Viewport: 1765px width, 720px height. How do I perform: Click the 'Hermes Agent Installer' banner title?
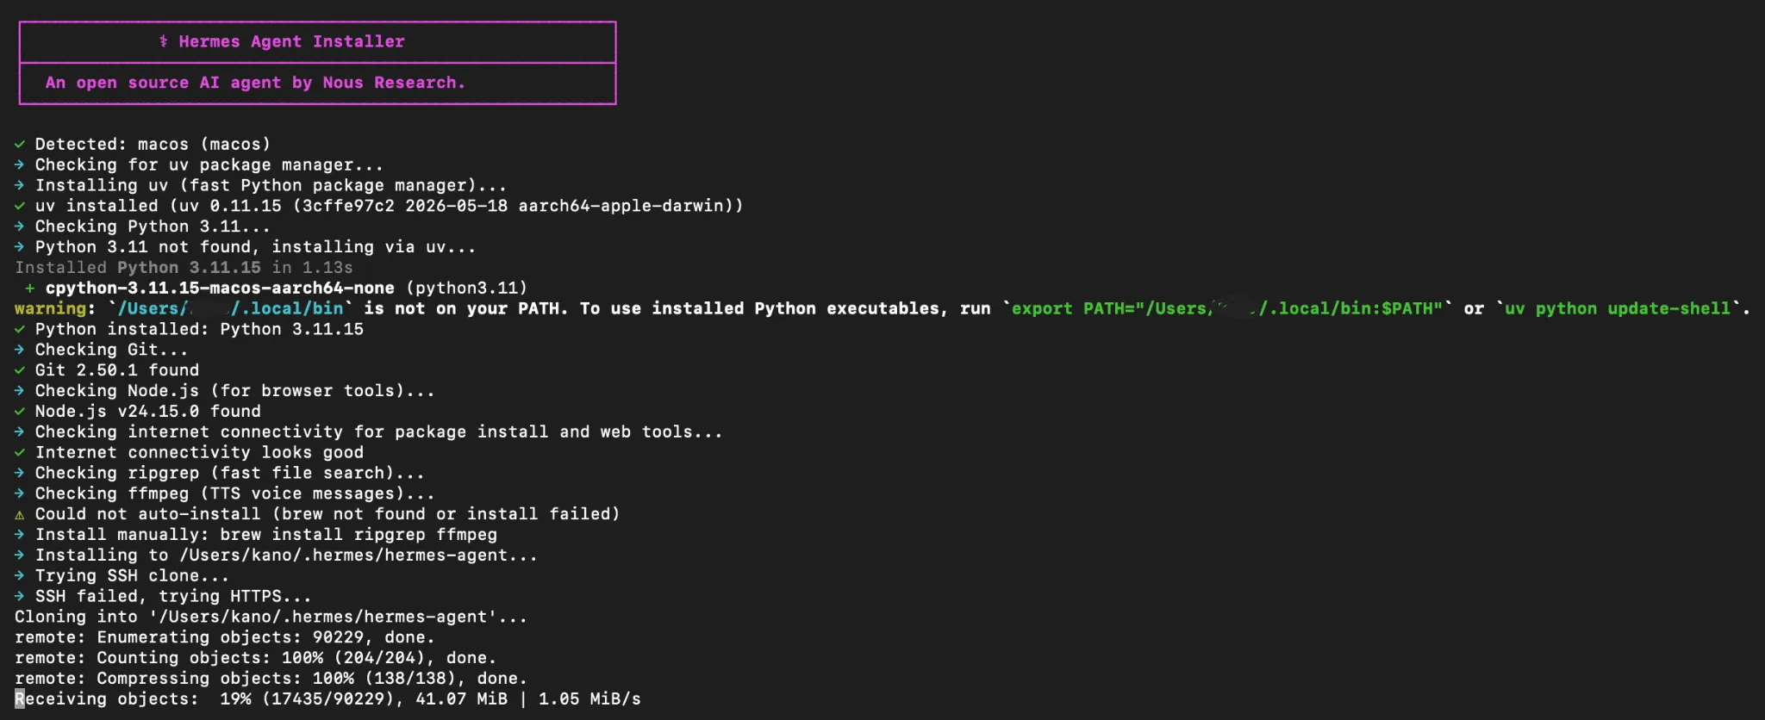click(x=282, y=41)
